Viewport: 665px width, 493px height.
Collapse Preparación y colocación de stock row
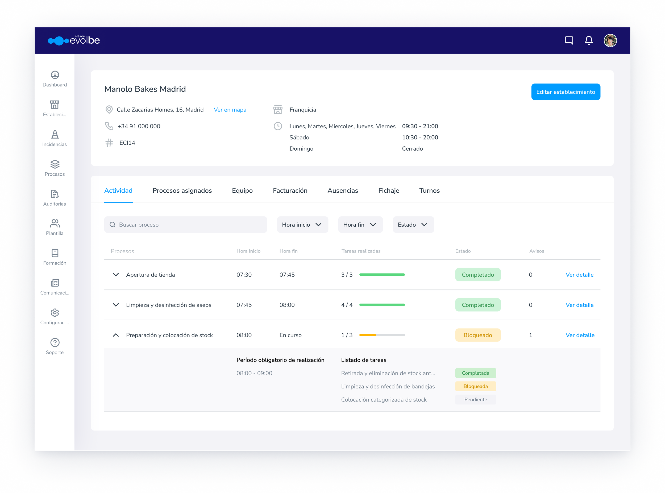click(x=116, y=335)
